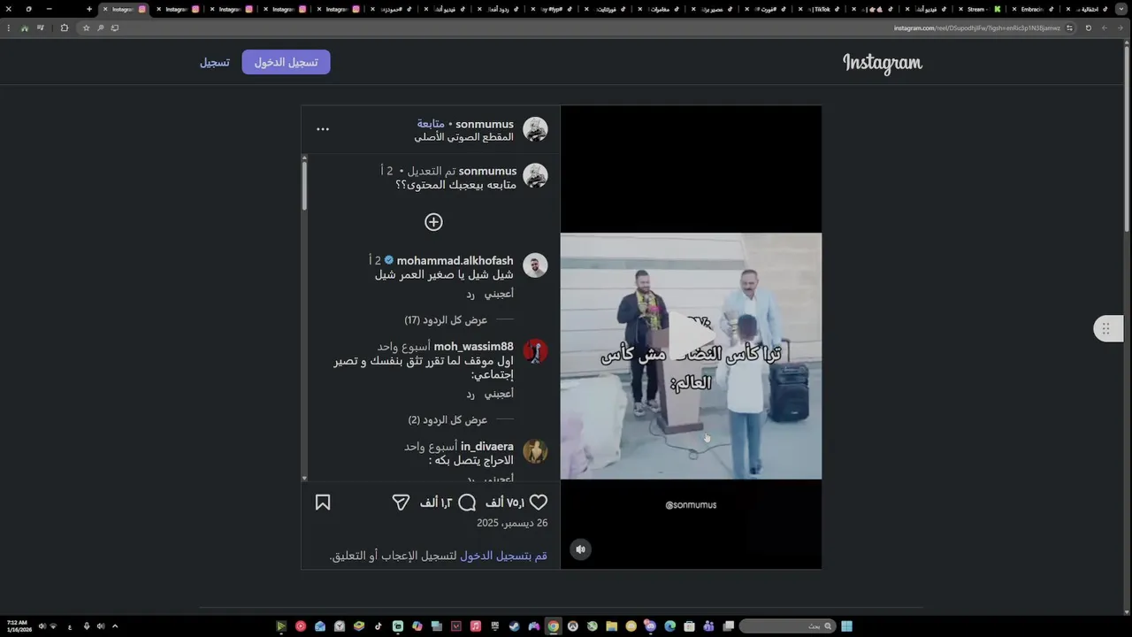Open Steam in the taskbar
This screenshot has height=637, width=1132.
click(513, 626)
